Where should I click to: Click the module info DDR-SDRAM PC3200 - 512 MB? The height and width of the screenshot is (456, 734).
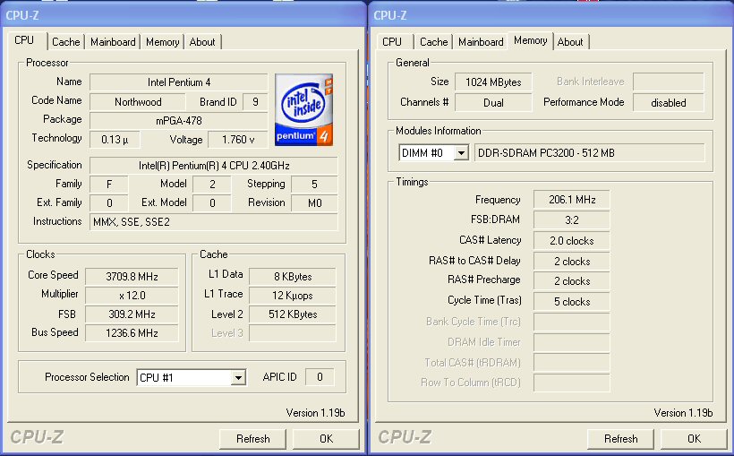point(590,153)
